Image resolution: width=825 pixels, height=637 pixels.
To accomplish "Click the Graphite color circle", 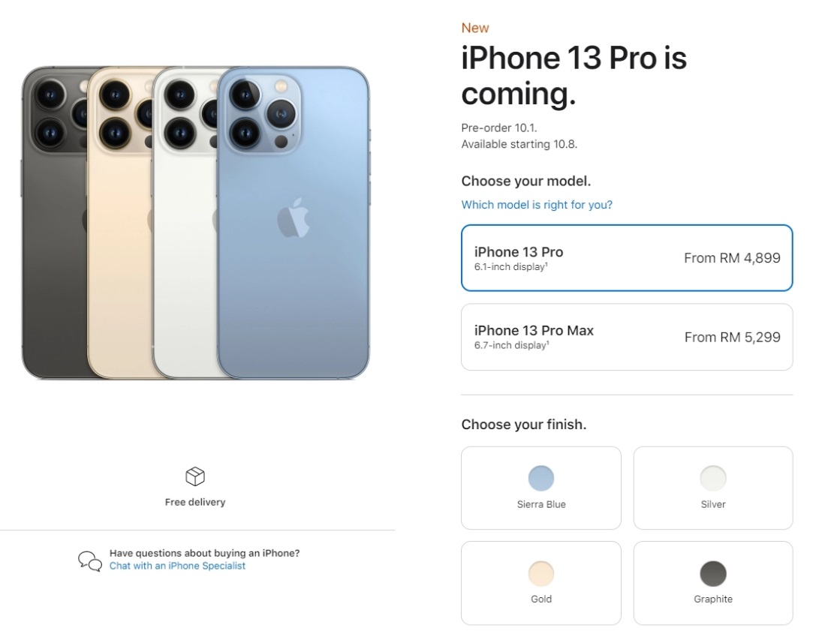I will (x=713, y=573).
